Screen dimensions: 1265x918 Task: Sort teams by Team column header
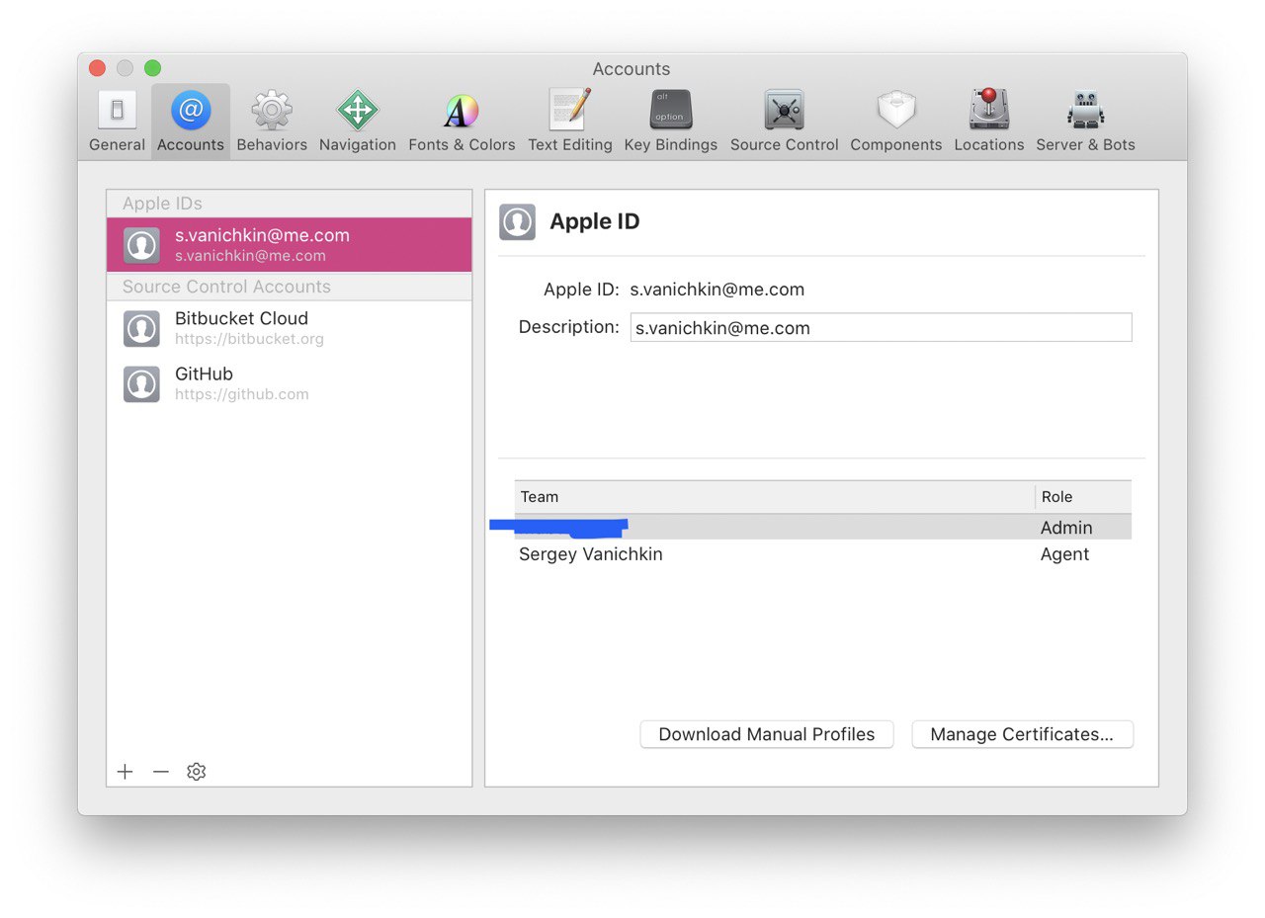point(775,497)
